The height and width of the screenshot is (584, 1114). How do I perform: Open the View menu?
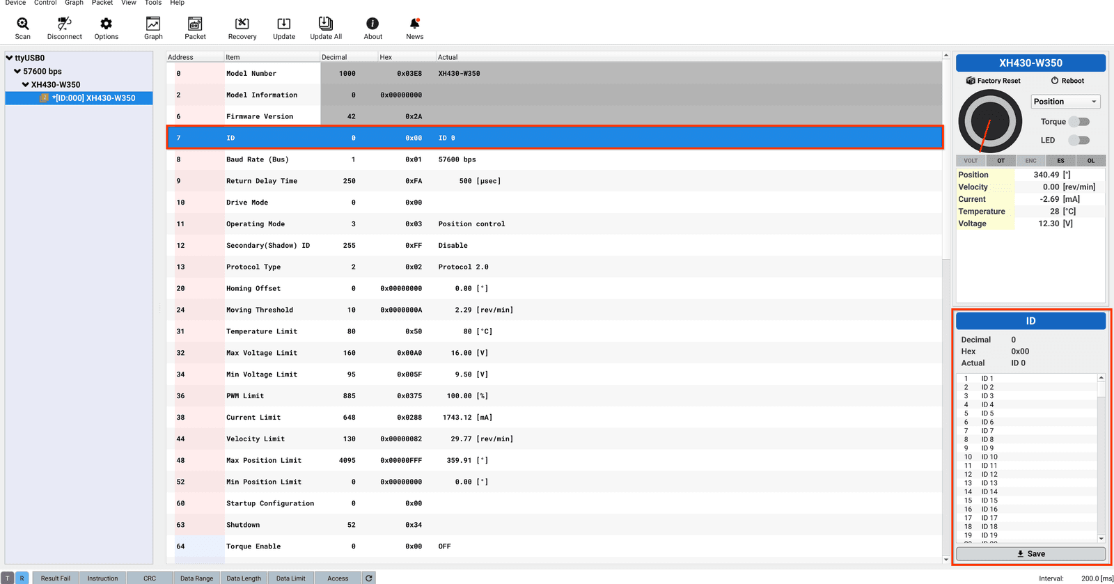pos(129,3)
